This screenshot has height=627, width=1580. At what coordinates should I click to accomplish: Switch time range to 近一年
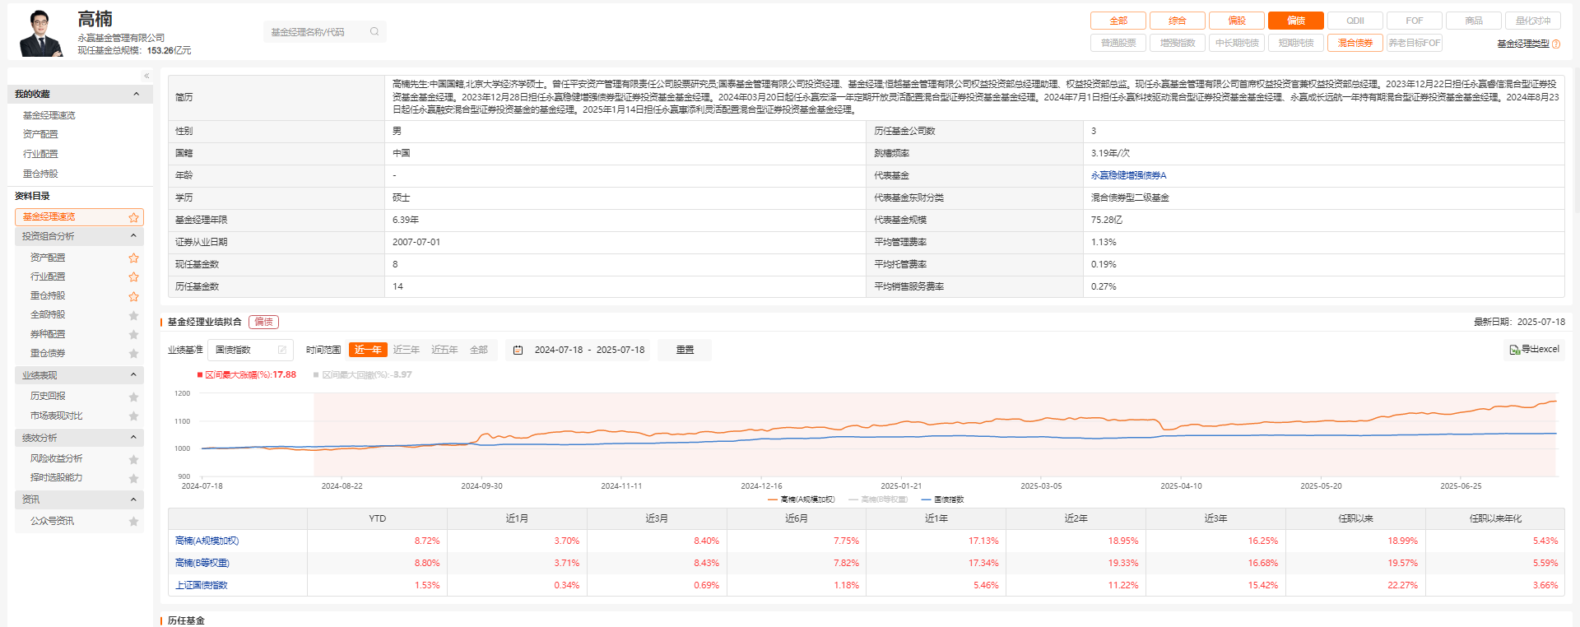[x=368, y=350]
